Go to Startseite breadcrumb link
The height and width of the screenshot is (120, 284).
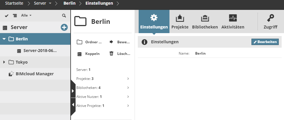(x=15, y=4)
